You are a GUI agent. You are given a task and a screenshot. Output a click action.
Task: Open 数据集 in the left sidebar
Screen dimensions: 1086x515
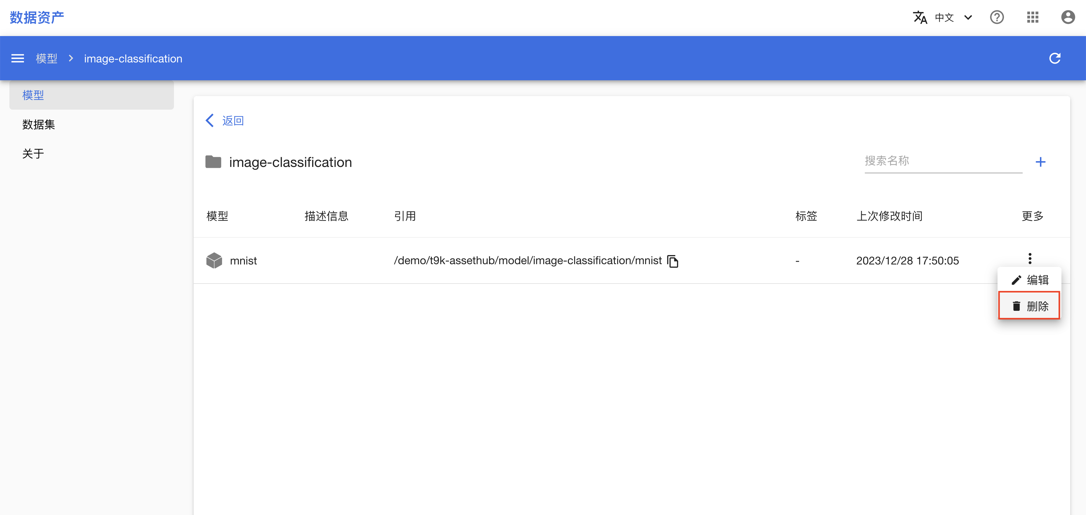coord(92,124)
